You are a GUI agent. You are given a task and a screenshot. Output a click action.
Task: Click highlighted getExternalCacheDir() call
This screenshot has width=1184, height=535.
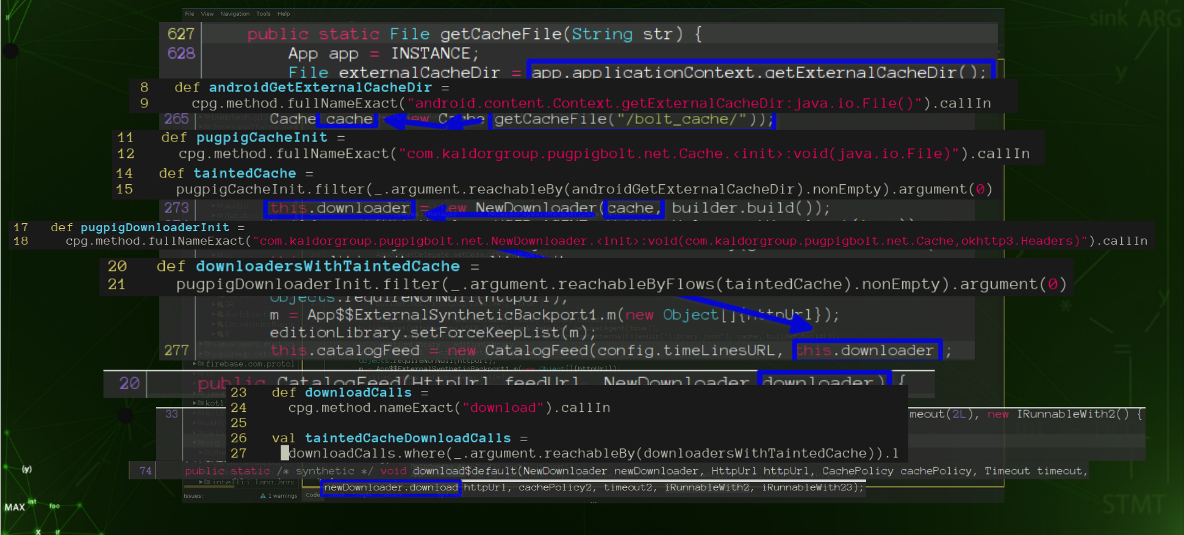758,72
